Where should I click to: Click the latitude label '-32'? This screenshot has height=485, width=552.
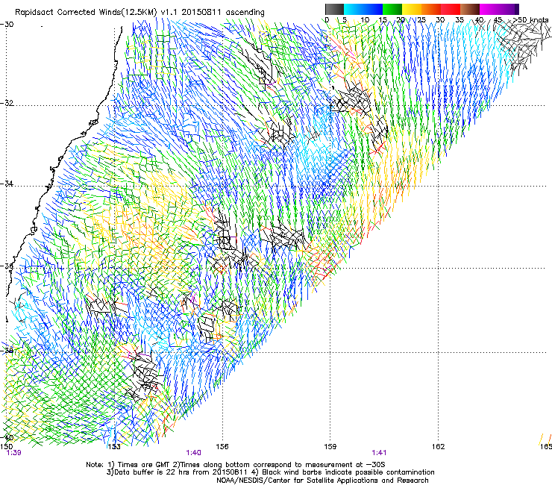tap(7, 103)
